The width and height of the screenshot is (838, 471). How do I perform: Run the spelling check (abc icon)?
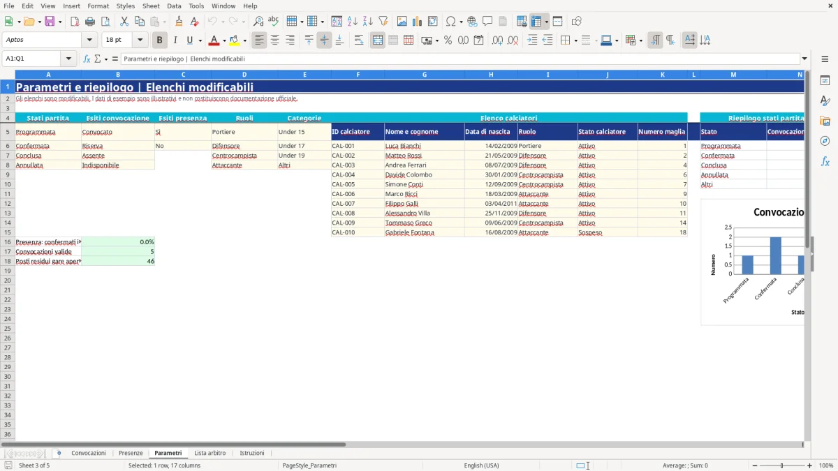coord(274,22)
